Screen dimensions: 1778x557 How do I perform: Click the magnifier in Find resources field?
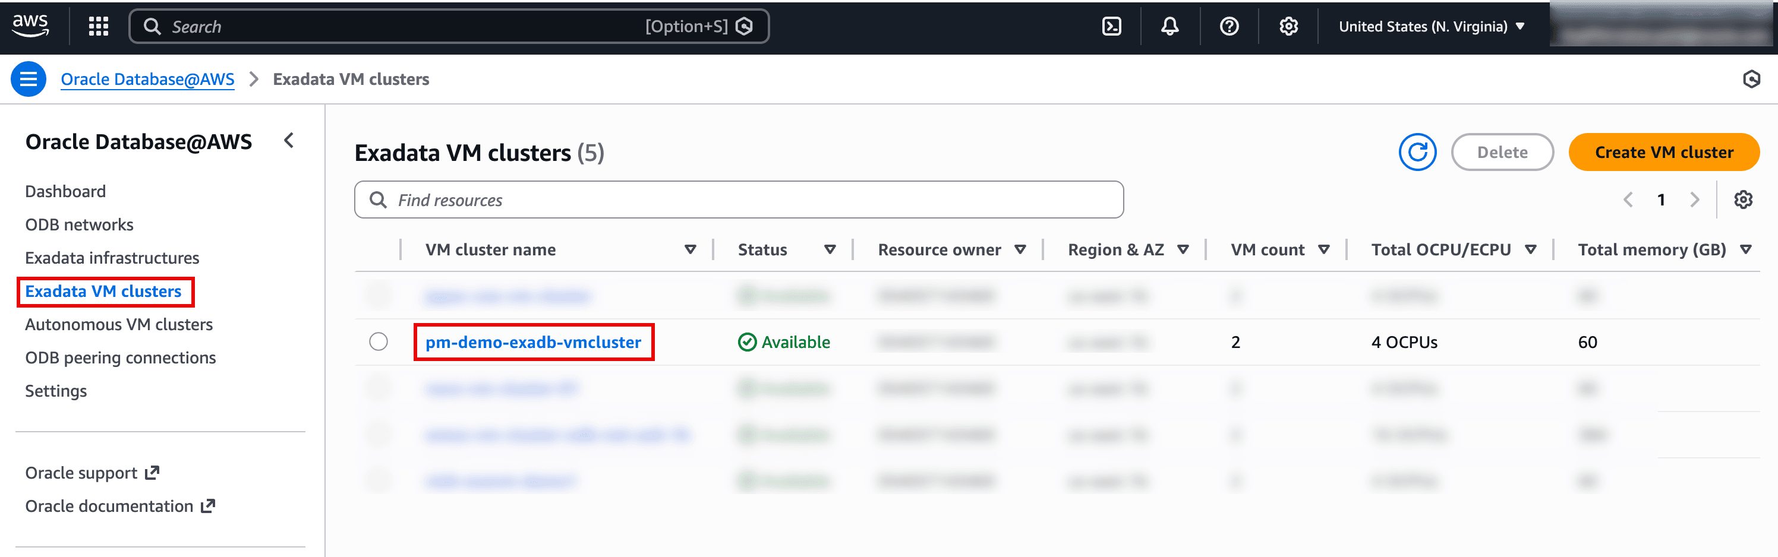(x=378, y=200)
